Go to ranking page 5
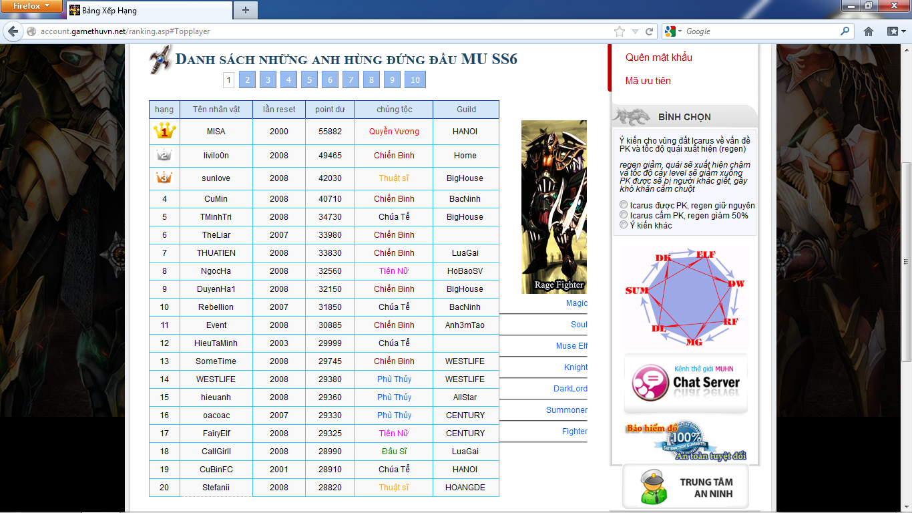 click(x=309, y=80)
